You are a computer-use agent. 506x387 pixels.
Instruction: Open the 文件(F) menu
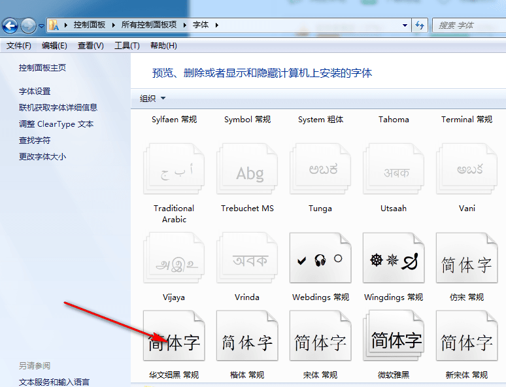pos(18,46)
